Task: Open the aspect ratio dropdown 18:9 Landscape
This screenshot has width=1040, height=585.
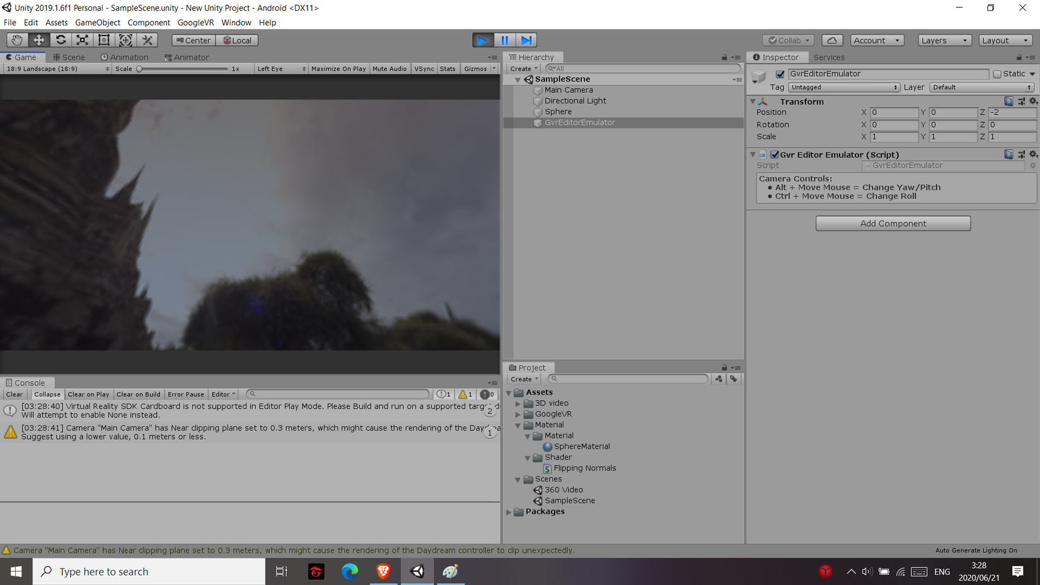Action: coord(57,69)
